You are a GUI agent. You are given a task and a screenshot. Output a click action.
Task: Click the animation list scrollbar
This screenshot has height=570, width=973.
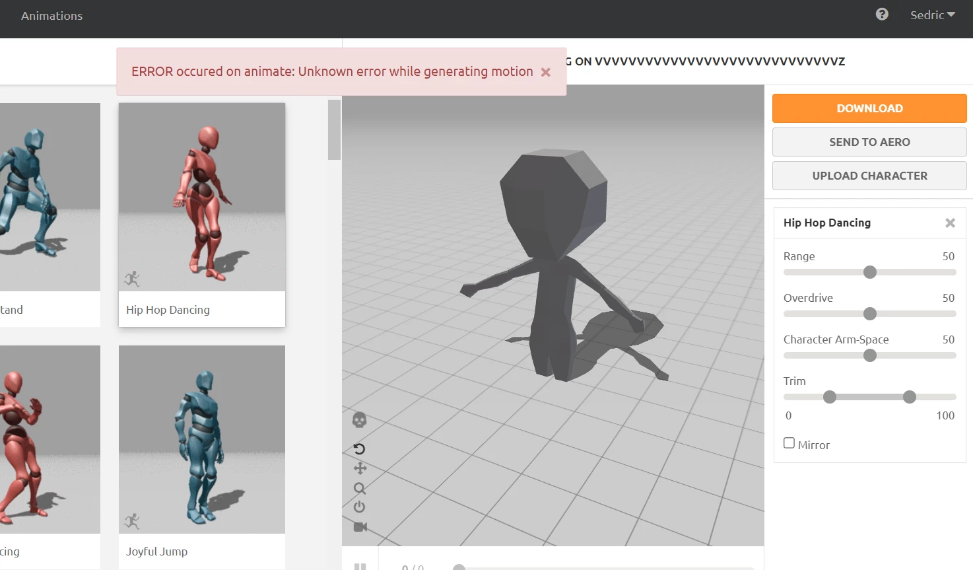334,129
